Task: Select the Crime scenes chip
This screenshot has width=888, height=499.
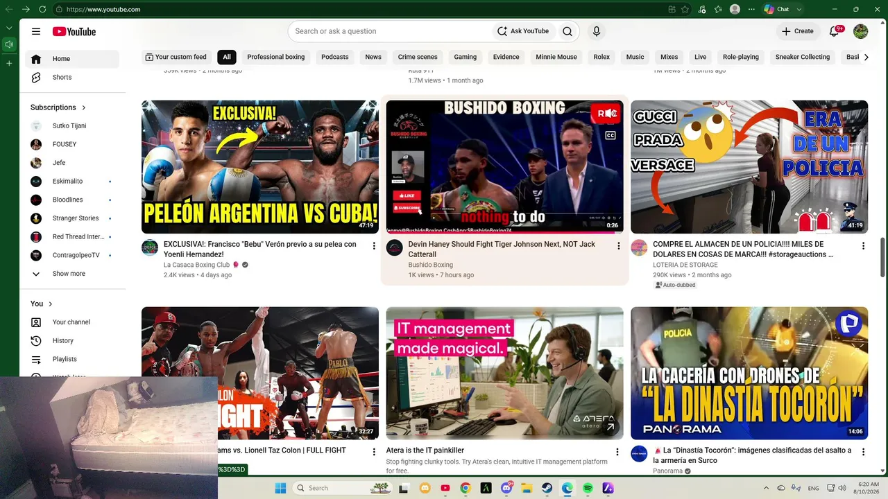Action: (x=418, y=57)
